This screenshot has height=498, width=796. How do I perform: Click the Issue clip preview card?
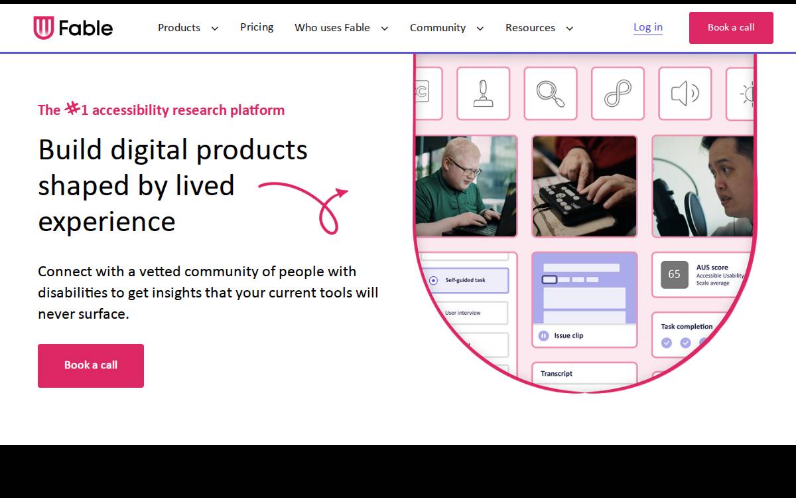pos(584,299)
